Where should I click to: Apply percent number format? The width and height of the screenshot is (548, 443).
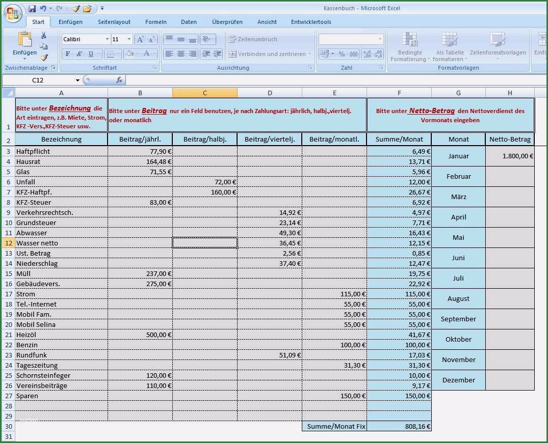[342, 54]
